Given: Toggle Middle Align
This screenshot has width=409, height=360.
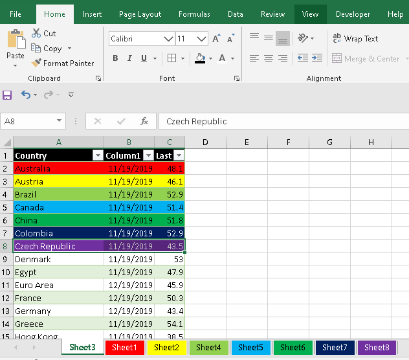Looking at the screenshot, I should [x=269, y=38].
